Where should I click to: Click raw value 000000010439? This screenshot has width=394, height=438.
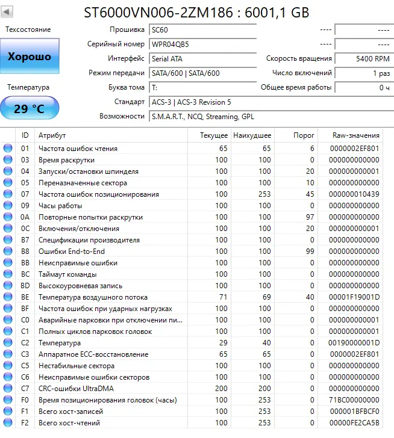[354, 194]
